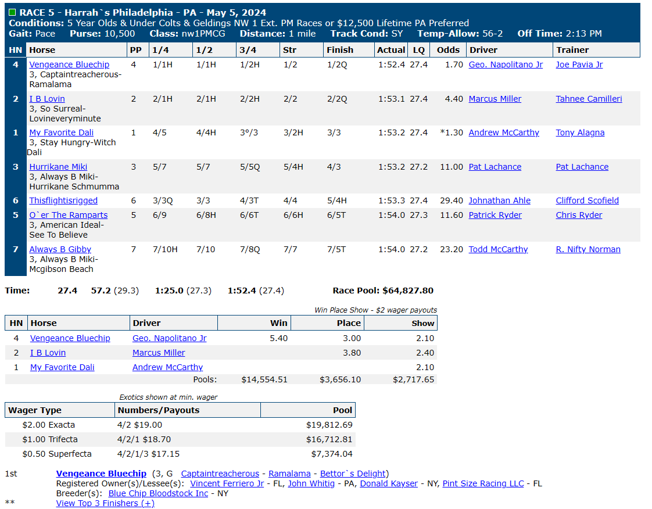This screenshot has height=509, width=652.
Task: Select the I B Lovin horse link in payouts table
Action: (48, 353)
